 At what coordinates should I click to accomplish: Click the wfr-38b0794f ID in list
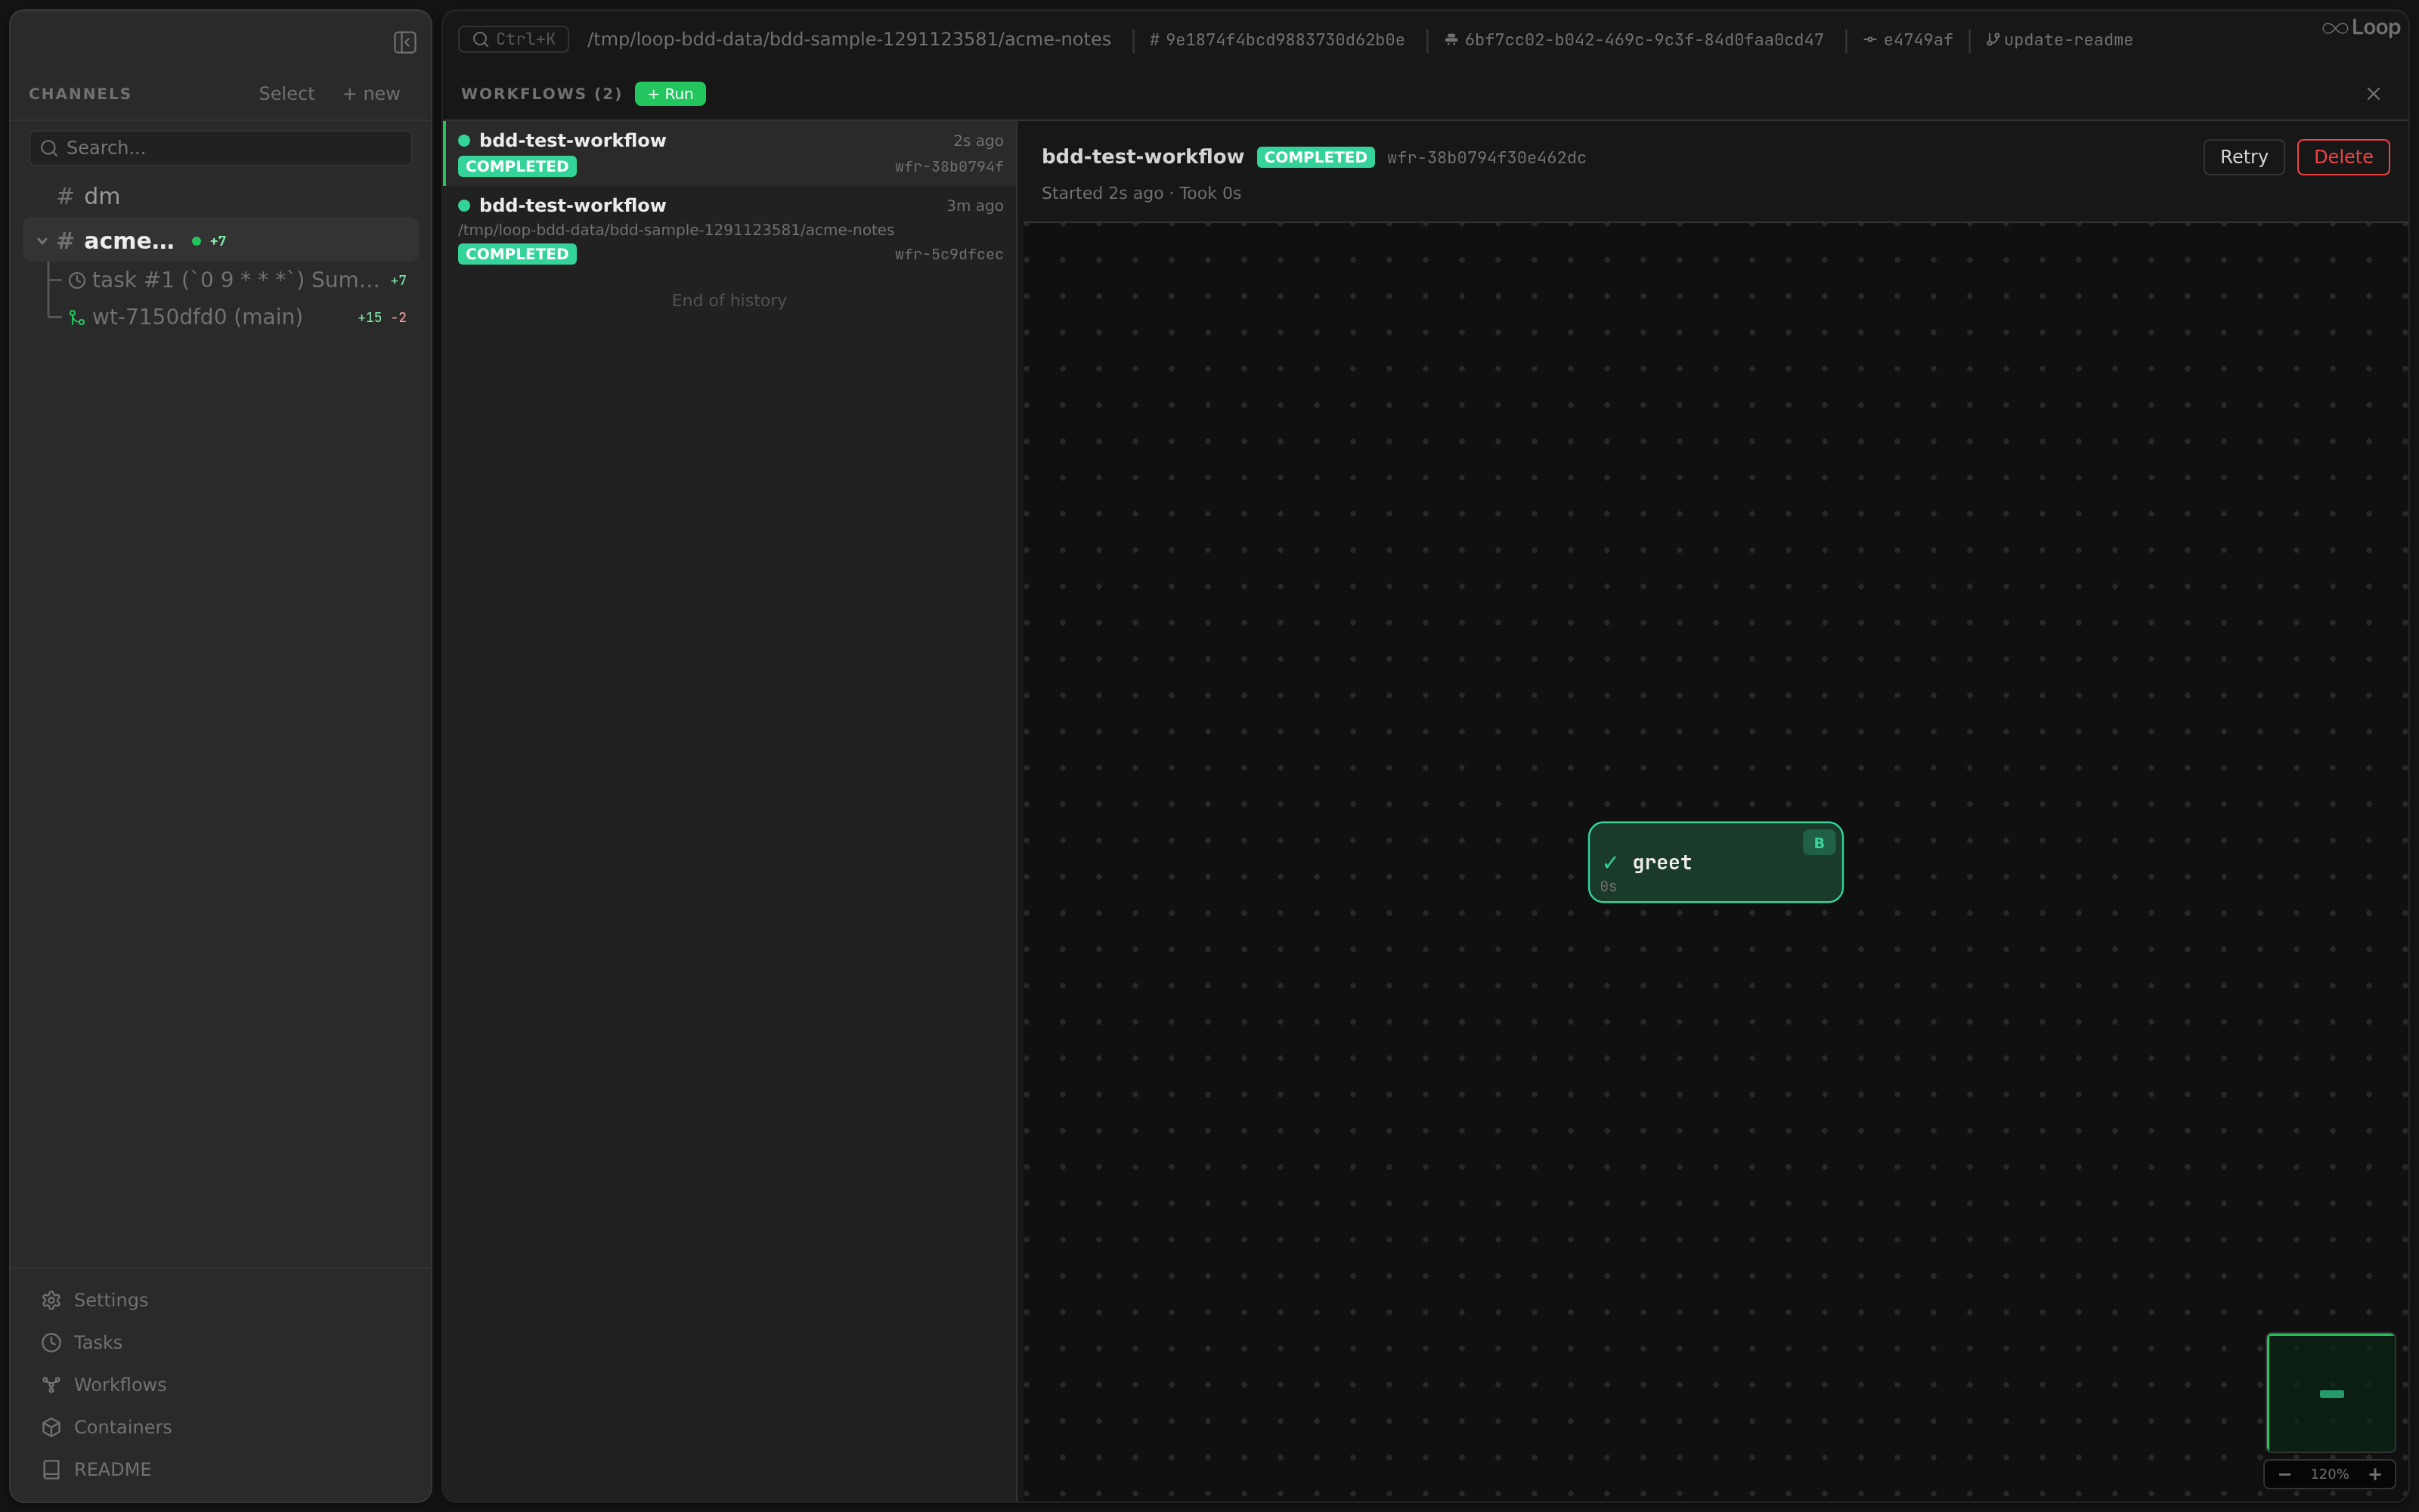pyautogui.click(x=949, y=167)
